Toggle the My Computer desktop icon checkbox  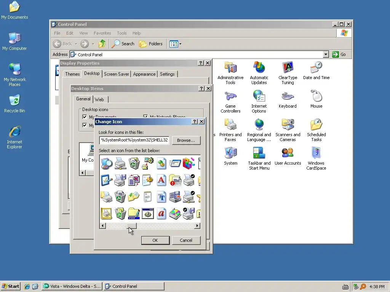pyautogui.click(x=85, y=125)
